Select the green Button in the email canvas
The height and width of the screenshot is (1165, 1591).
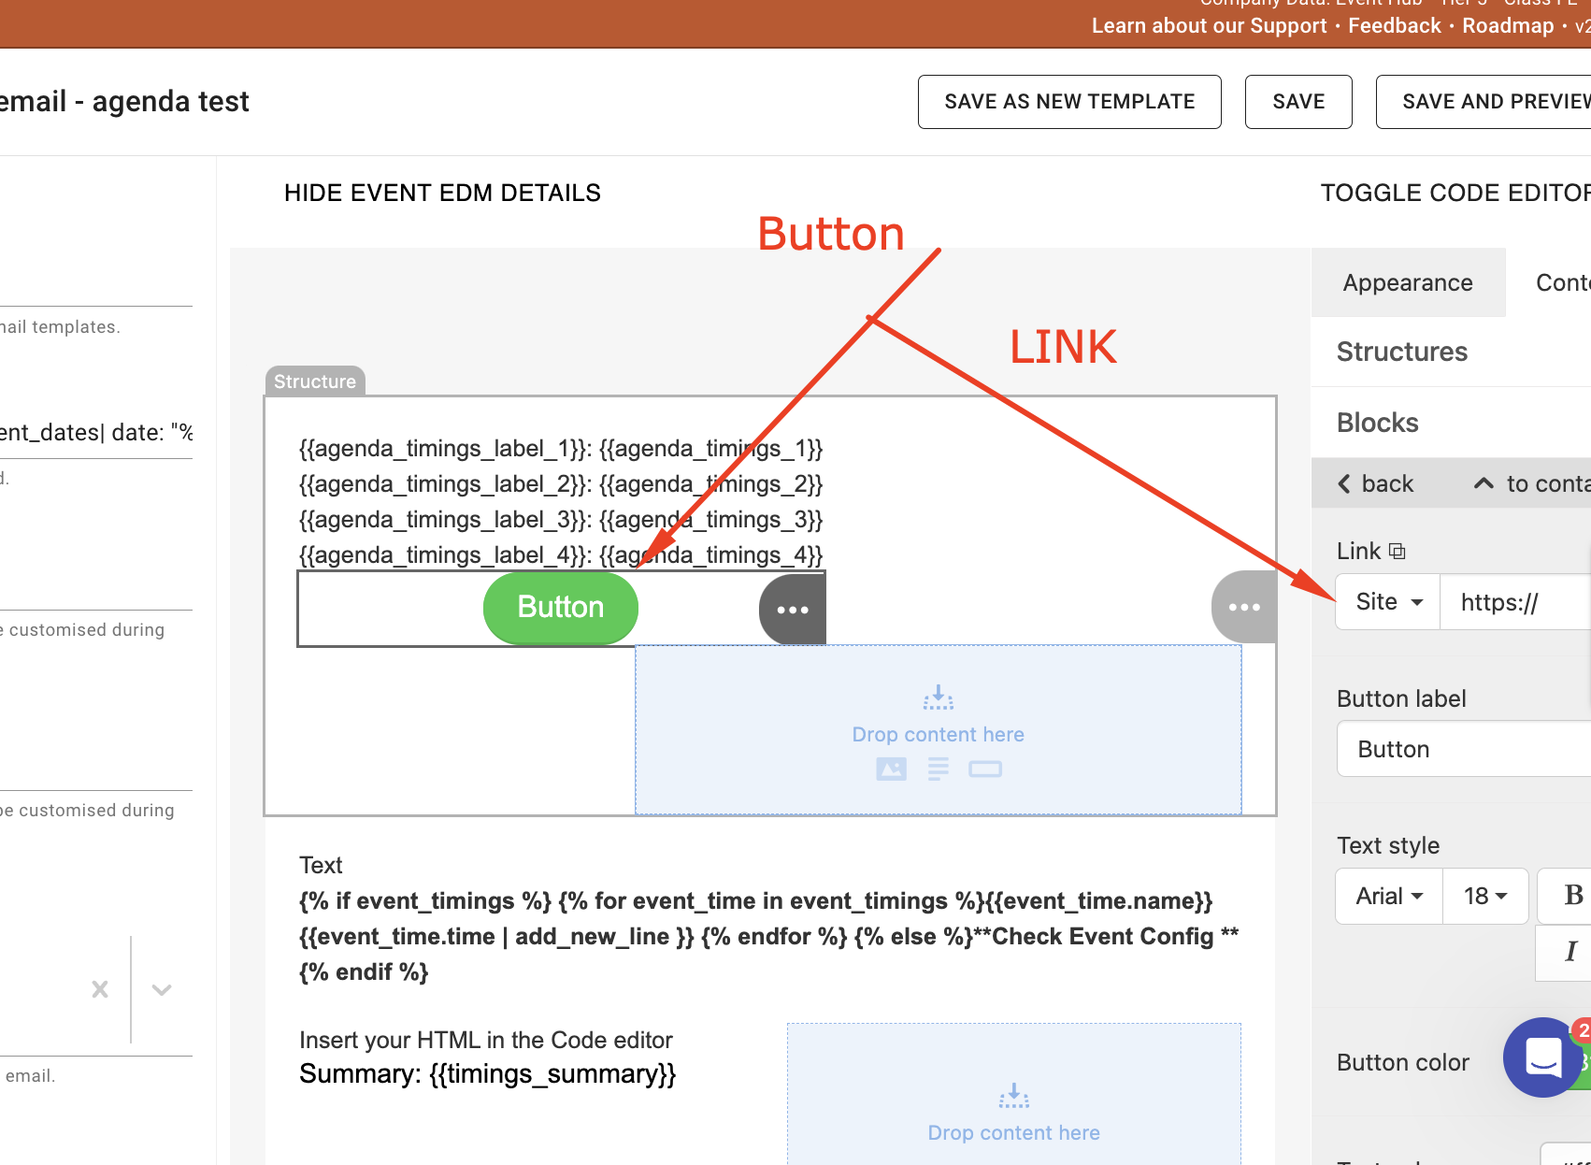(x=561, y=608)
